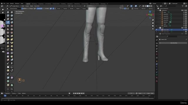This screenshot has height=105, width=188.
Task: Toggle radius pen pressure
Action: (35, 8)
